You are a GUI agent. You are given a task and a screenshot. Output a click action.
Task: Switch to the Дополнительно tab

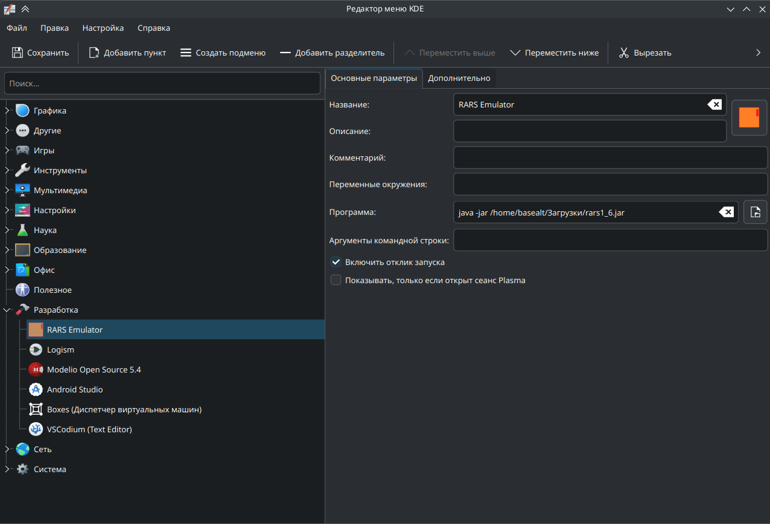click(x=459, y=78)
